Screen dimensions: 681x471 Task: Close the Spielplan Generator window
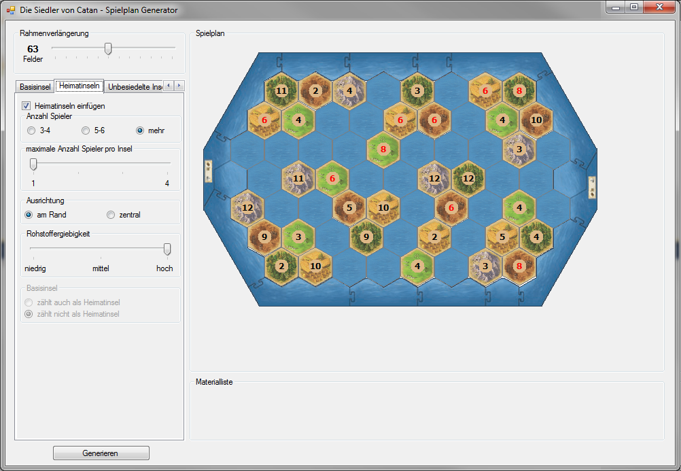click(x=659, y=7)
